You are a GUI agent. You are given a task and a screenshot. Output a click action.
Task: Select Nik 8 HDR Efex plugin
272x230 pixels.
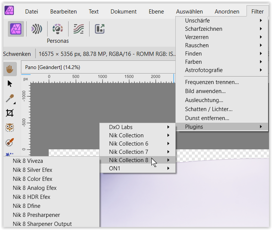point(31,197)
